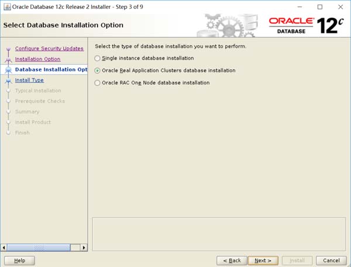The image size is (351, 267).
Task: Click the Oracle Database 12c logo
Action: (306, 26)
